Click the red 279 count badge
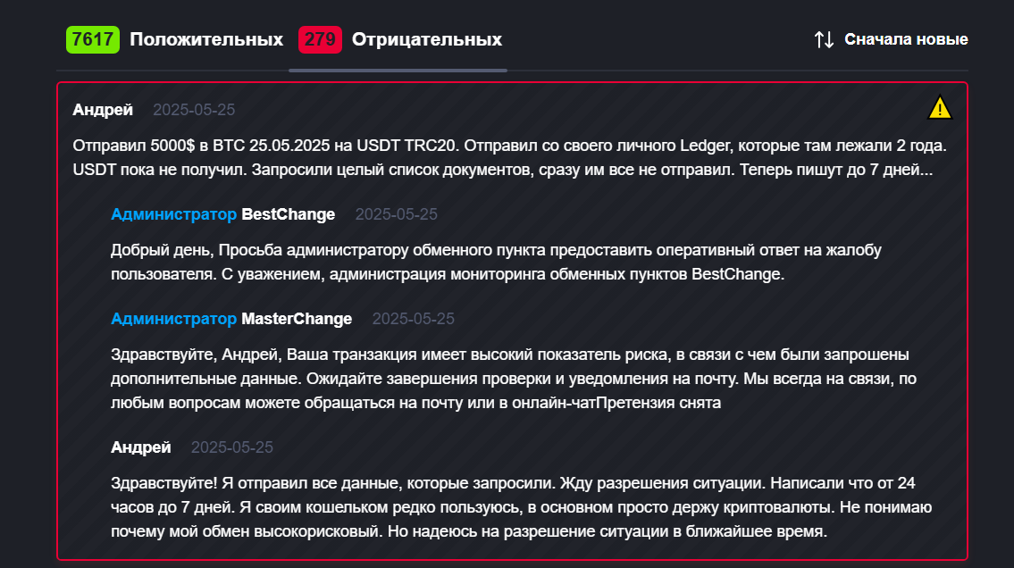 (x=320, y=39)
